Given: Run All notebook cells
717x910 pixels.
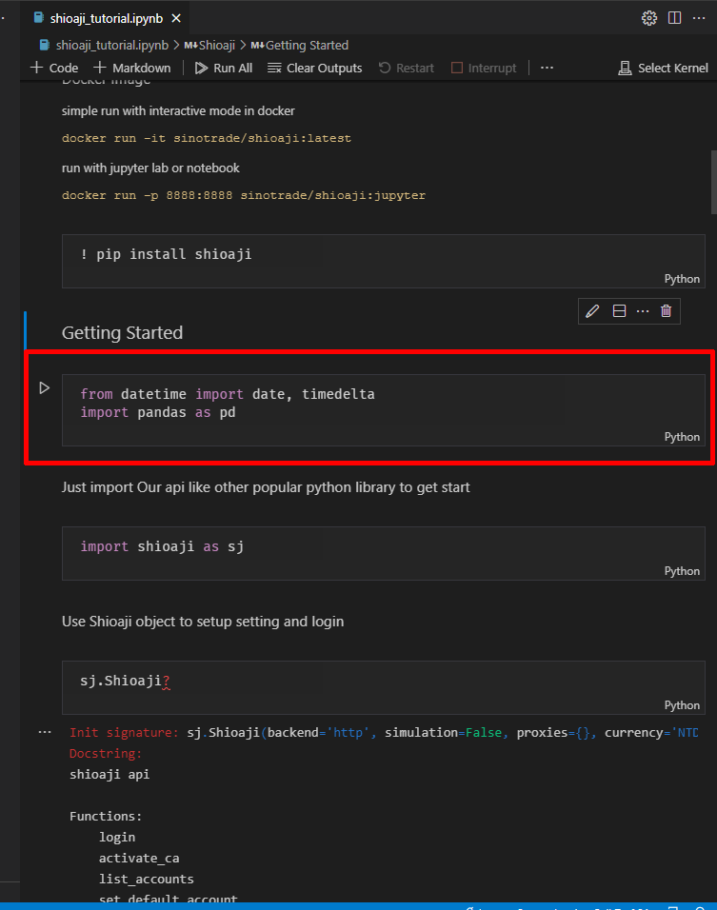Looking at the screenshot, I should click(224, 68).
